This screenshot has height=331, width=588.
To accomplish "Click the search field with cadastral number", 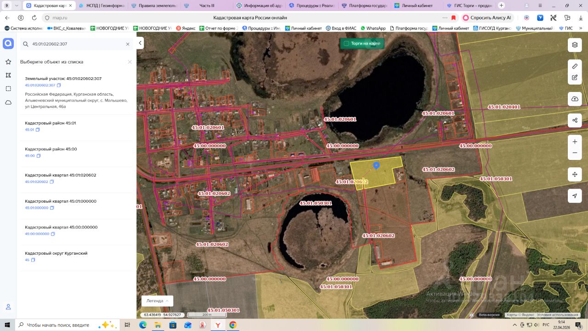I will coord(77,44).
